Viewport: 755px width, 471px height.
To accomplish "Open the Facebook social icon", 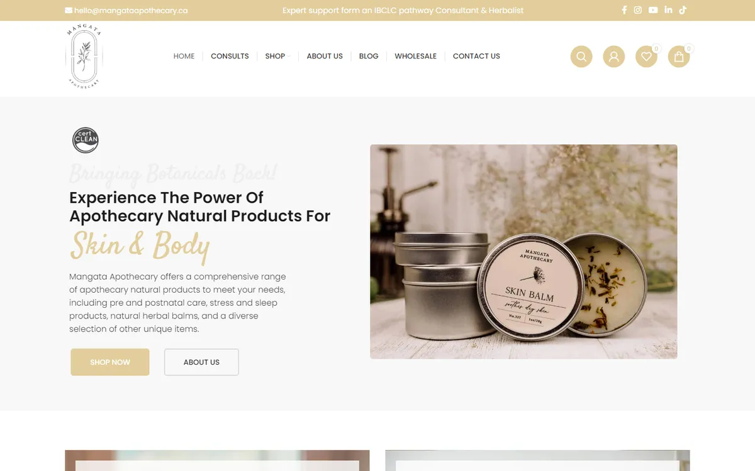I will pos(624,10).
